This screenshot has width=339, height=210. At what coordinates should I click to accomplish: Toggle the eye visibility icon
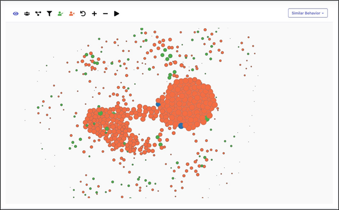click(x=16, y=14)
